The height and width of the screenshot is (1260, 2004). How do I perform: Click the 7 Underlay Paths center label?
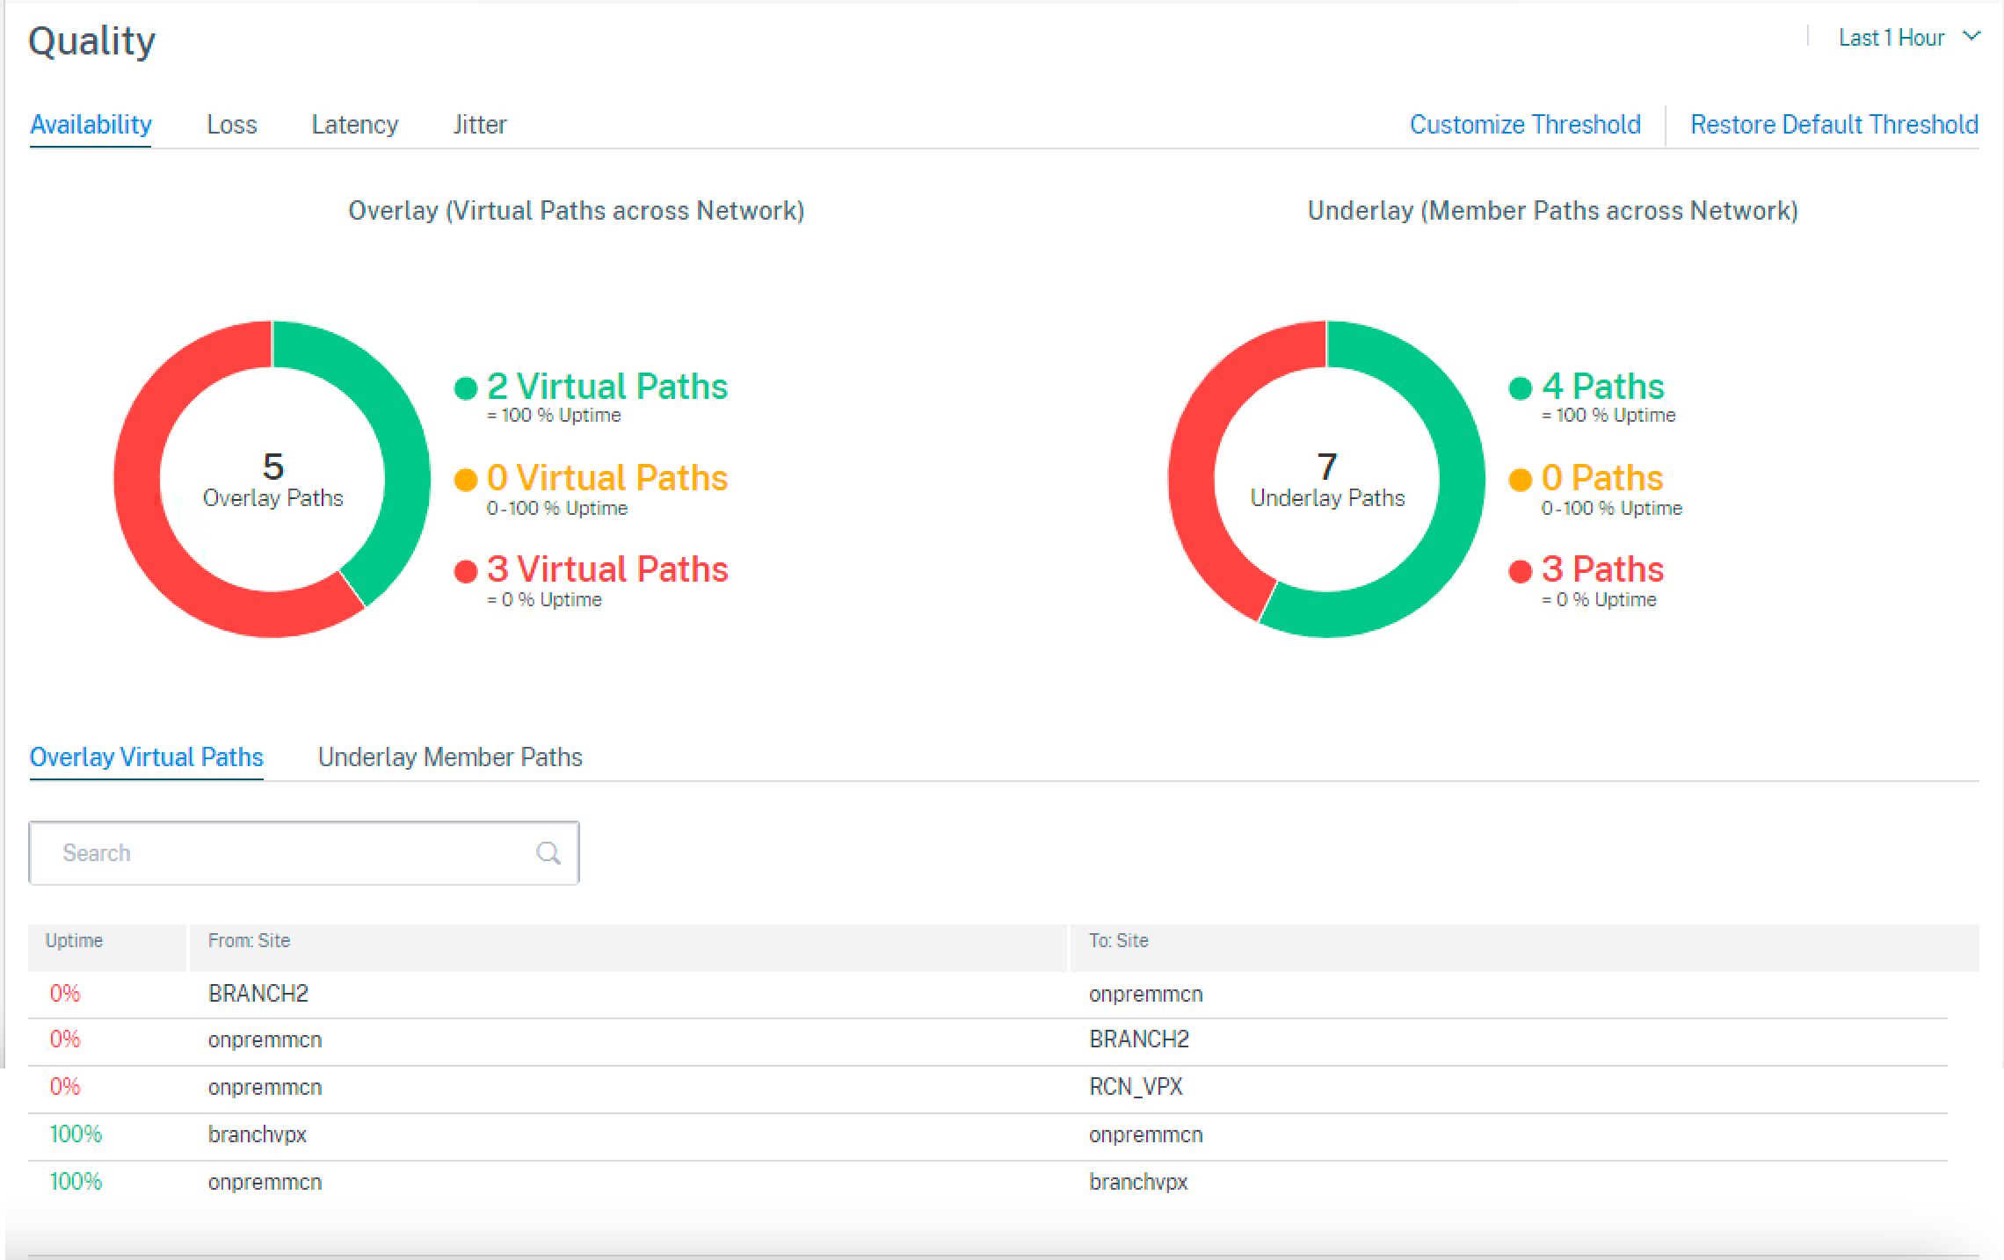pyautogui.click(x=1327, y=480)
